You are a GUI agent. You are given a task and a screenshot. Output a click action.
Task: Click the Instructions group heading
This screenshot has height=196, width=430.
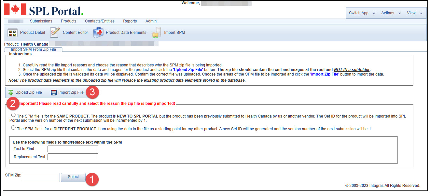20,54
